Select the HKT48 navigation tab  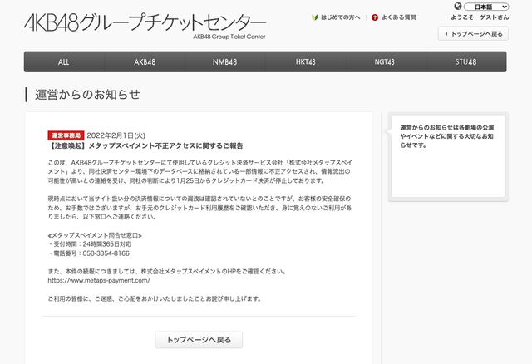pos(305,61)
